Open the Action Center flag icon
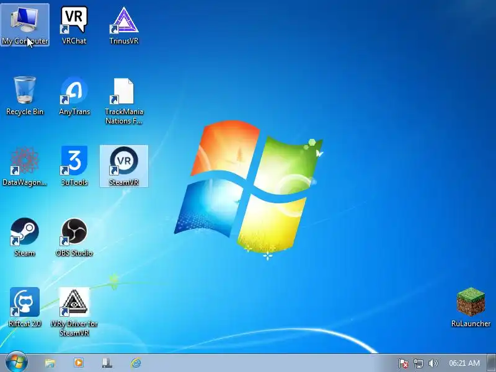The width and height of the screenshot is (496, 372). [x=404, y=363]
